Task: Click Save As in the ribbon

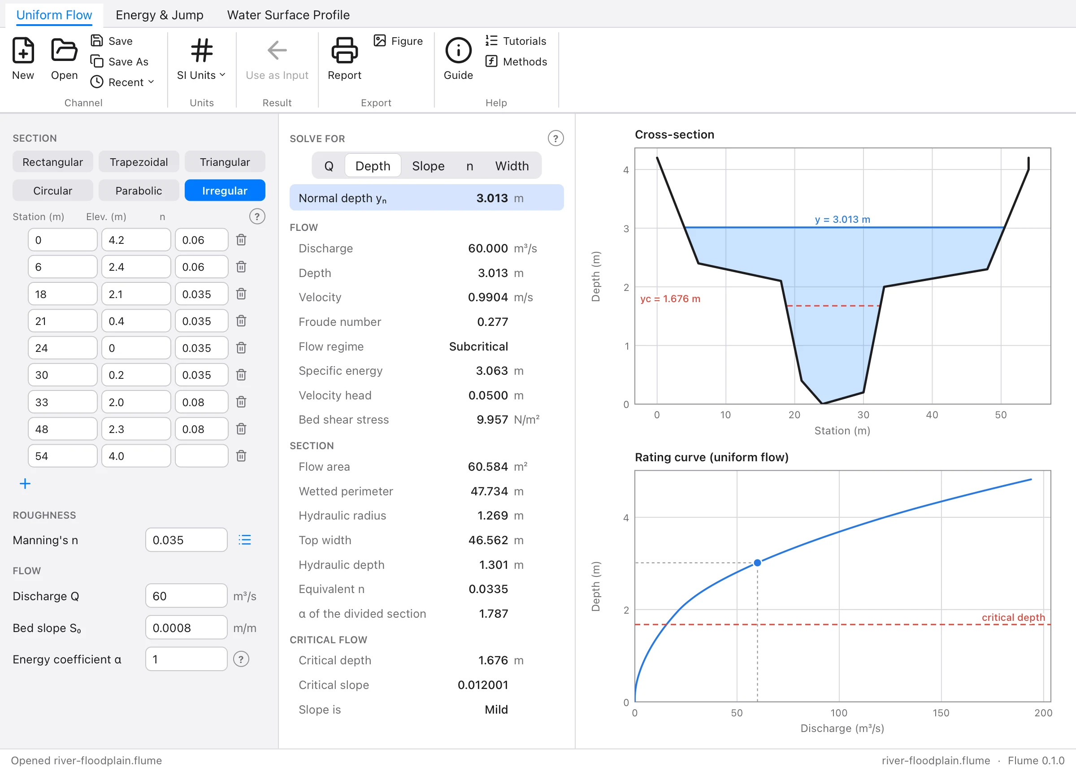Action: pos(120,62)
